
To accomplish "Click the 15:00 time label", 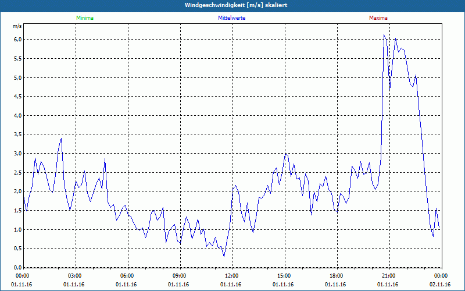I will [x=285, y=276].
